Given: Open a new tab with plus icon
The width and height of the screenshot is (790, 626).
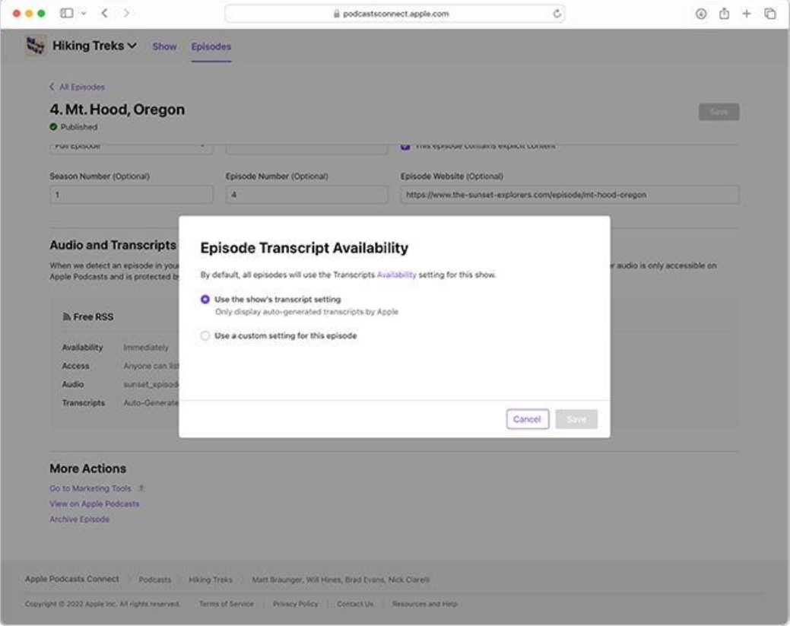Looking at the screenshot, I should (x=747, y=14).
